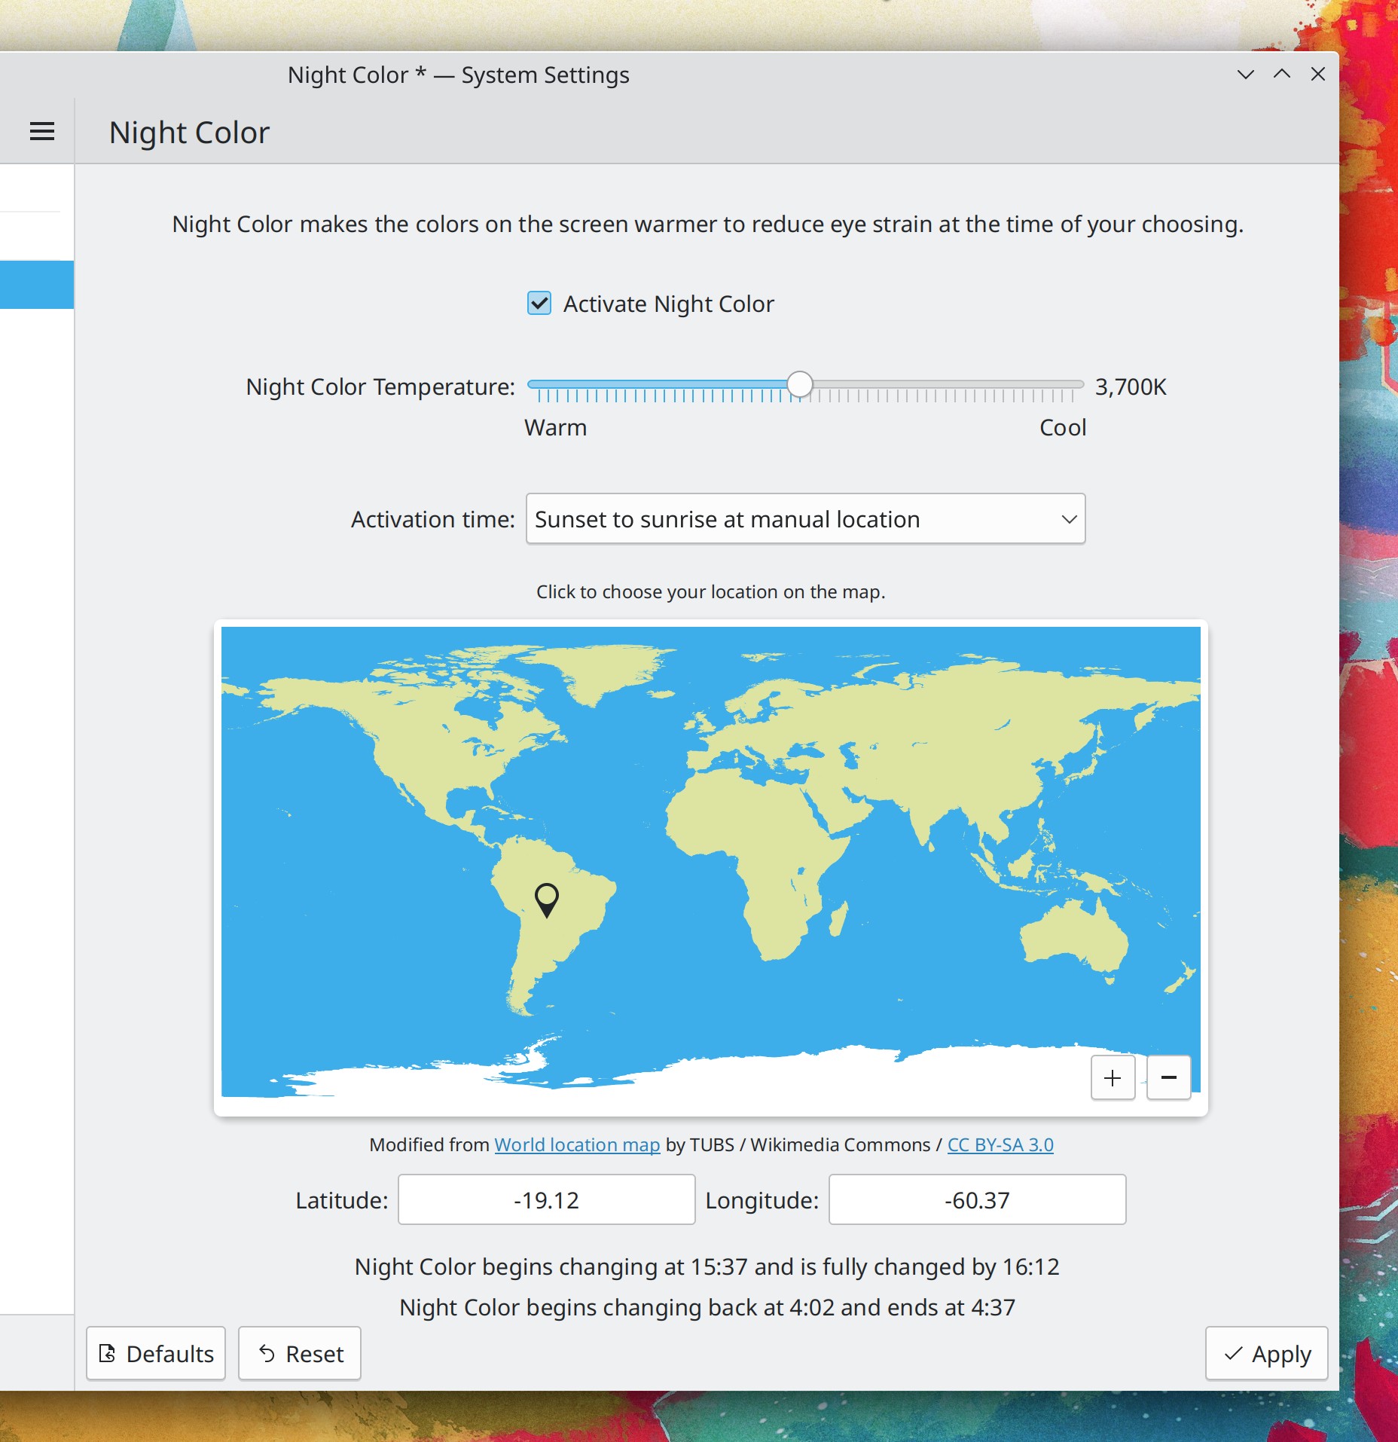Restore settings with the Defaults button
The width and height of the screenshot is (1398, 1442).
[x=156, y=1354]
